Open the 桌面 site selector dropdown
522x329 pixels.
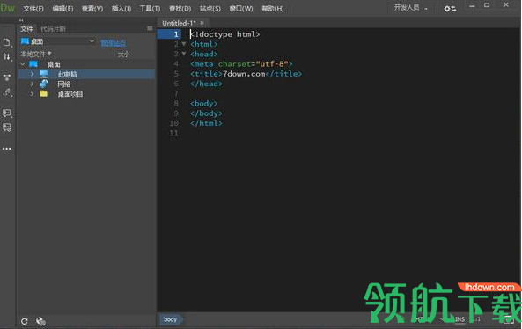[57, 41]
